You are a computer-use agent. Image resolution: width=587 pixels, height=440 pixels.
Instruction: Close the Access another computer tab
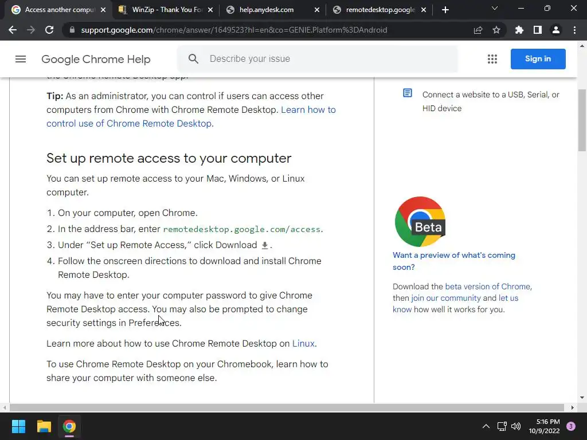pos(103,10)
